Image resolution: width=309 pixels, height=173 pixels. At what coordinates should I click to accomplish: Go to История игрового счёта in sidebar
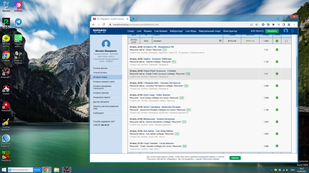click(104, 82)
